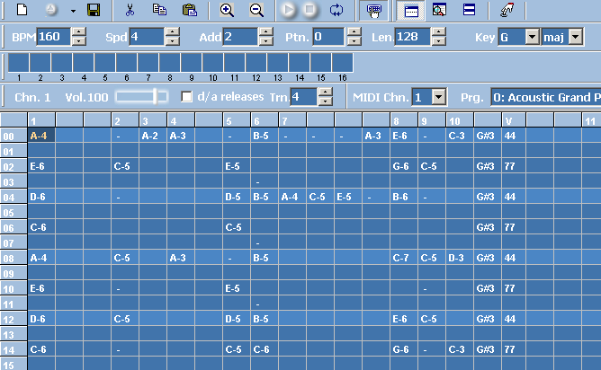
Task: Click the Acoustic Grand Piano program field
Action: (545, 97)
